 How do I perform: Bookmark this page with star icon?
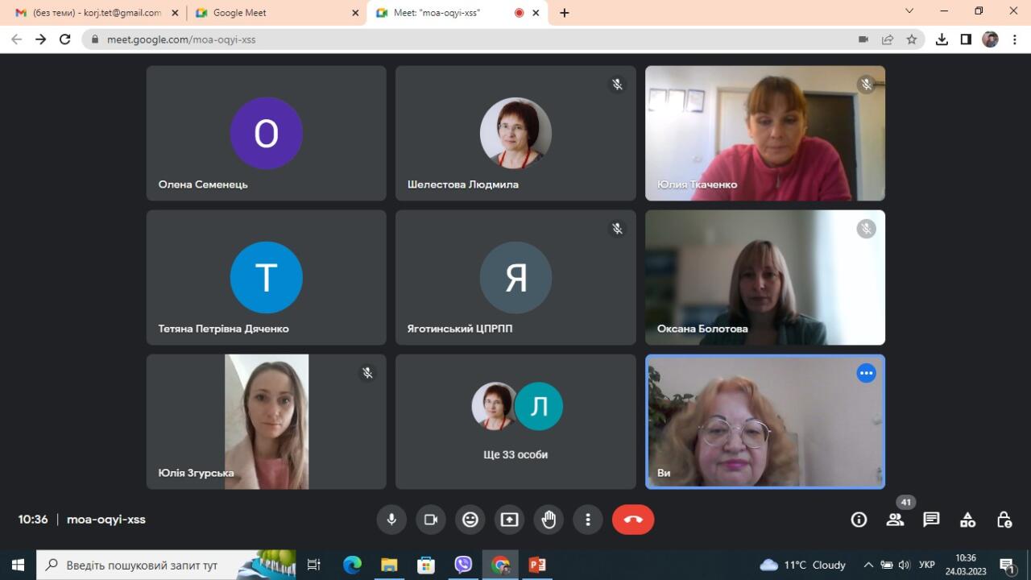click(912, 39)
